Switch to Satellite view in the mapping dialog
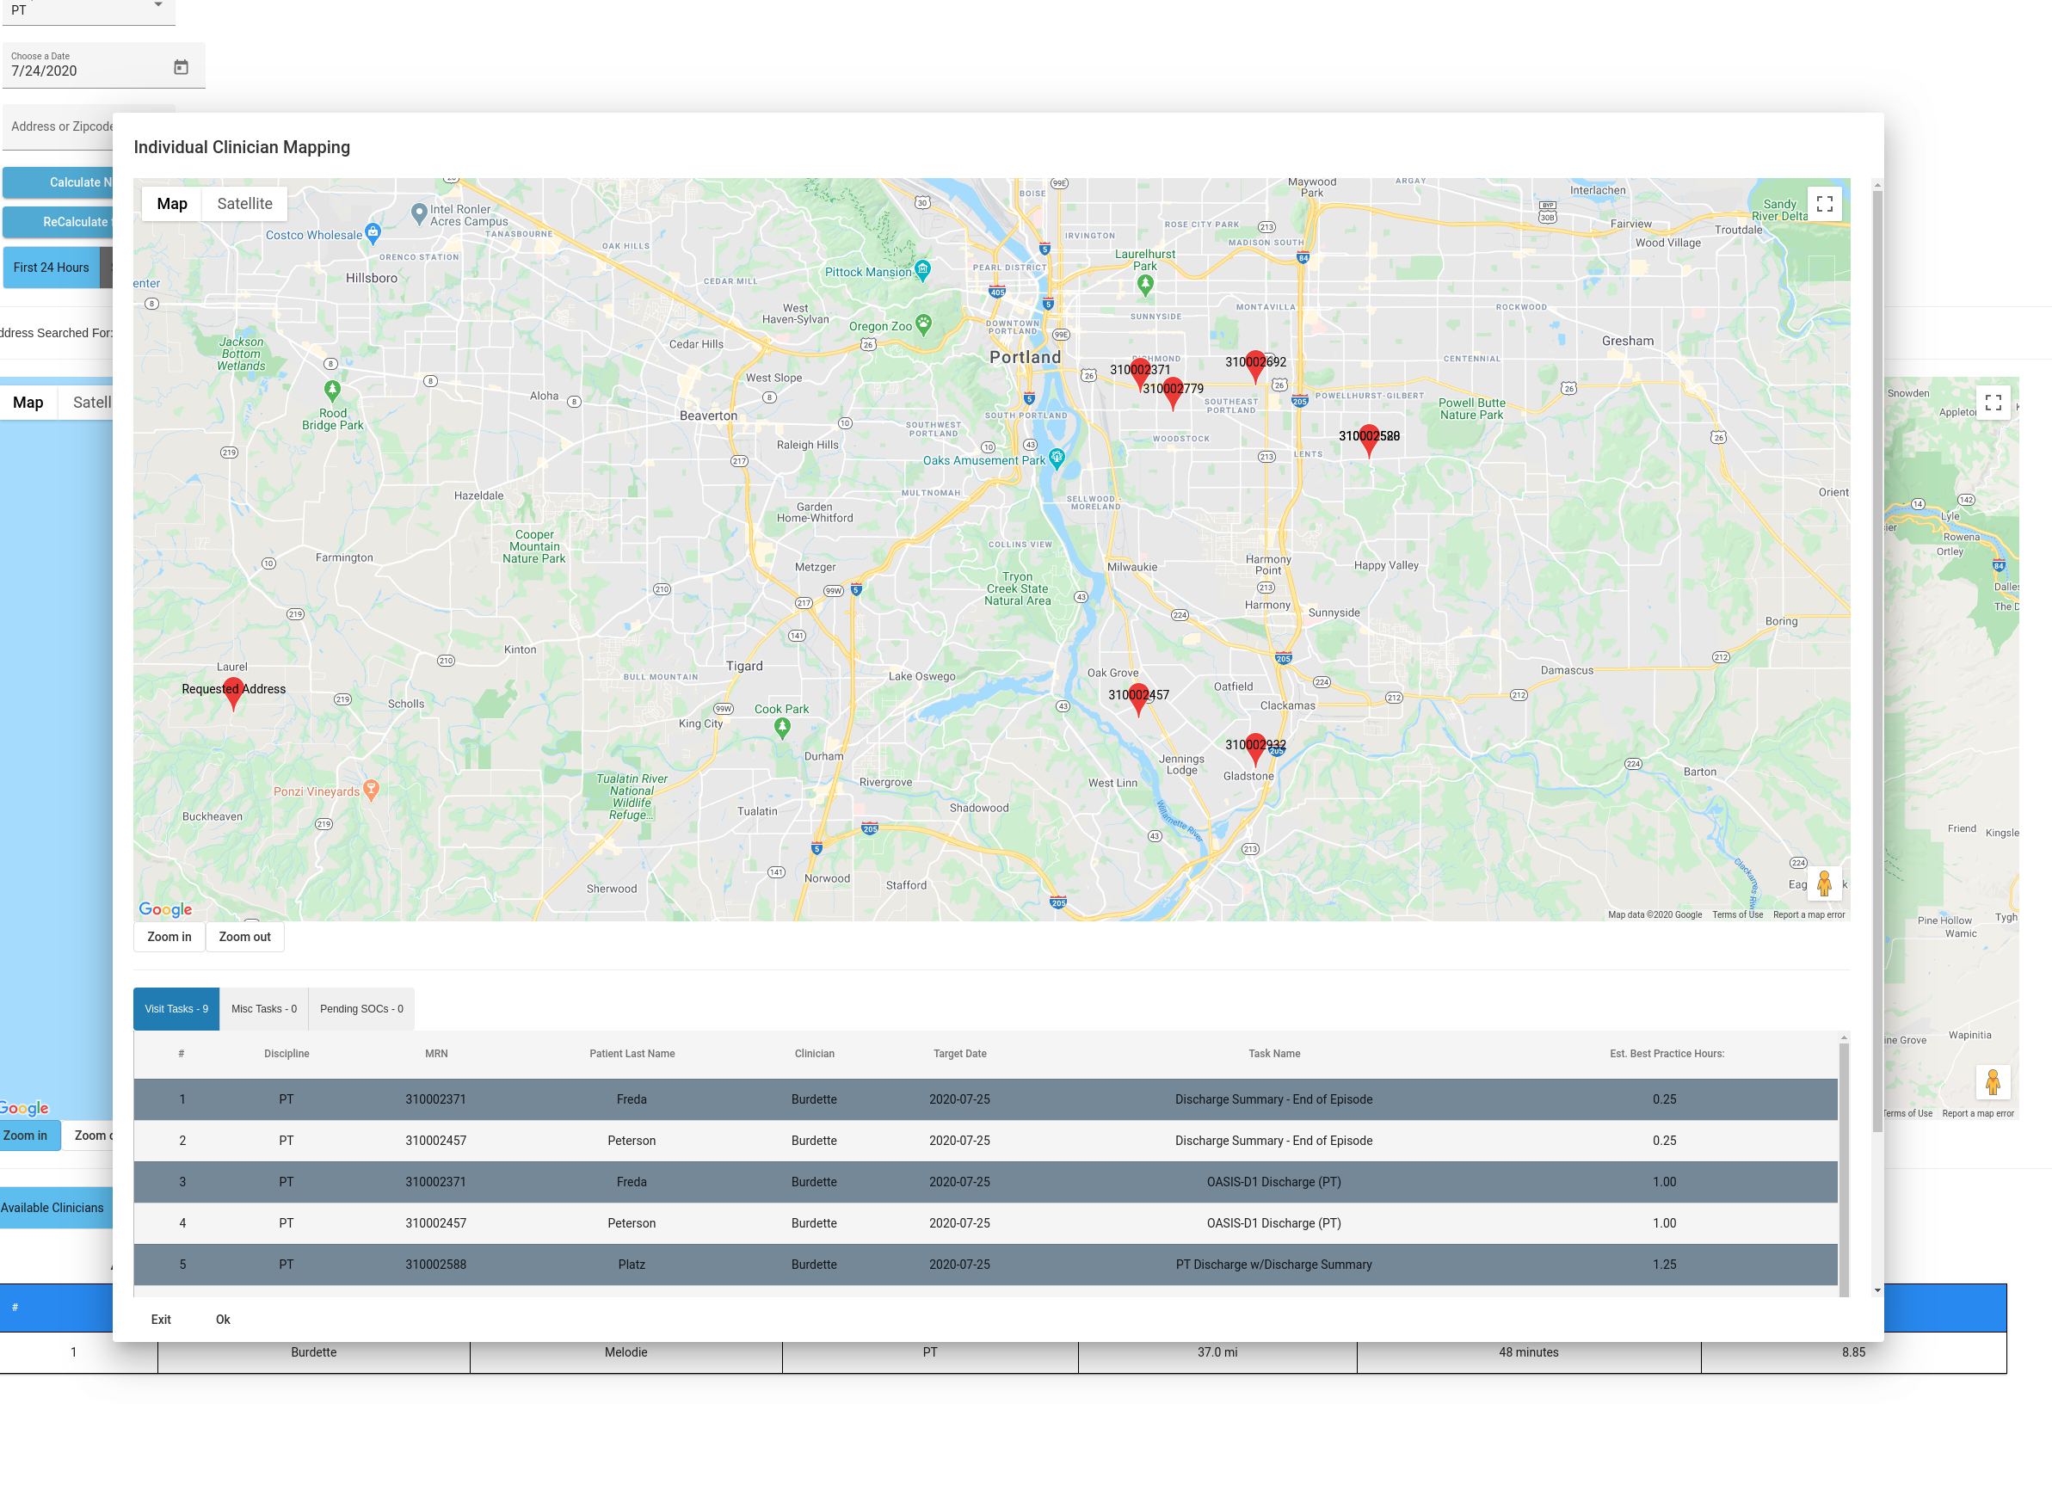2052x1508 pixels. (x=243, y=203)
